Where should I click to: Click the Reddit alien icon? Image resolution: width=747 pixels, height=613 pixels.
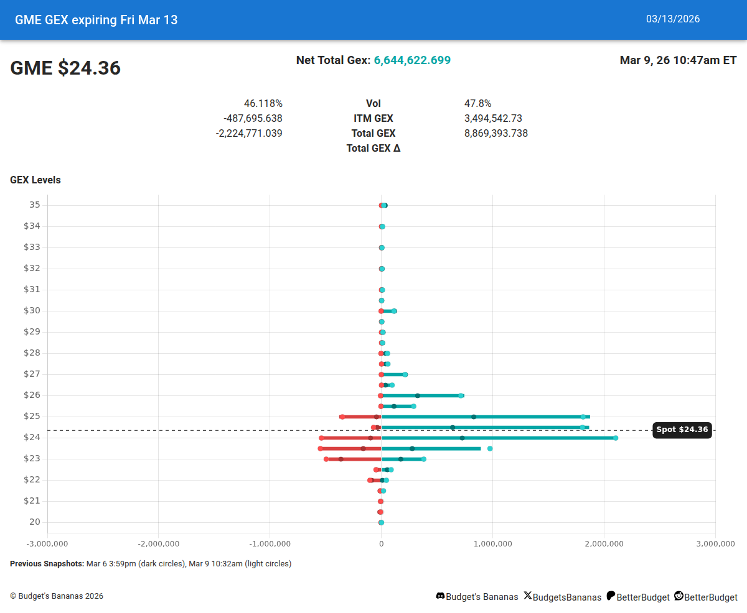point(679,596)
